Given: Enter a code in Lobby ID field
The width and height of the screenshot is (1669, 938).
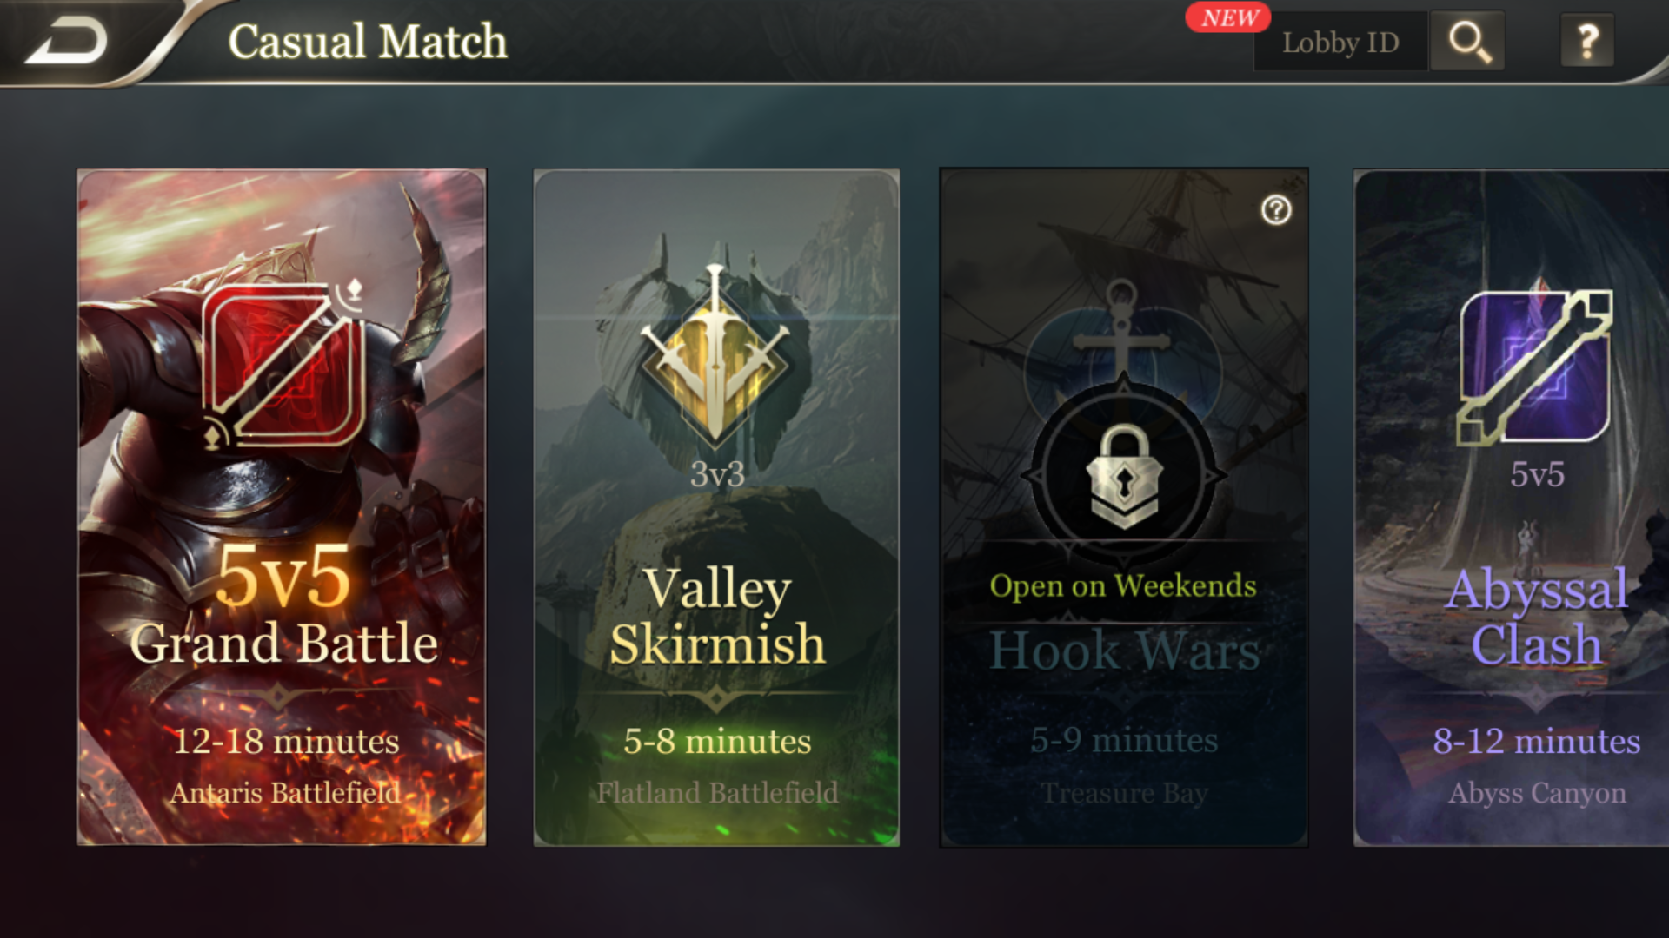Looking at the screenshot, I should coord(1340,42).
